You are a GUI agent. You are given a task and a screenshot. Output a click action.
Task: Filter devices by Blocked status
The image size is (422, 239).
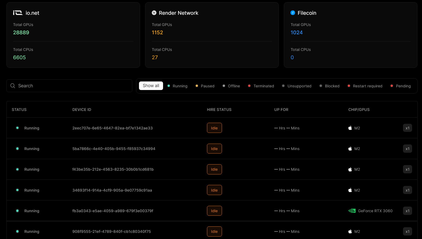point(330,86)
